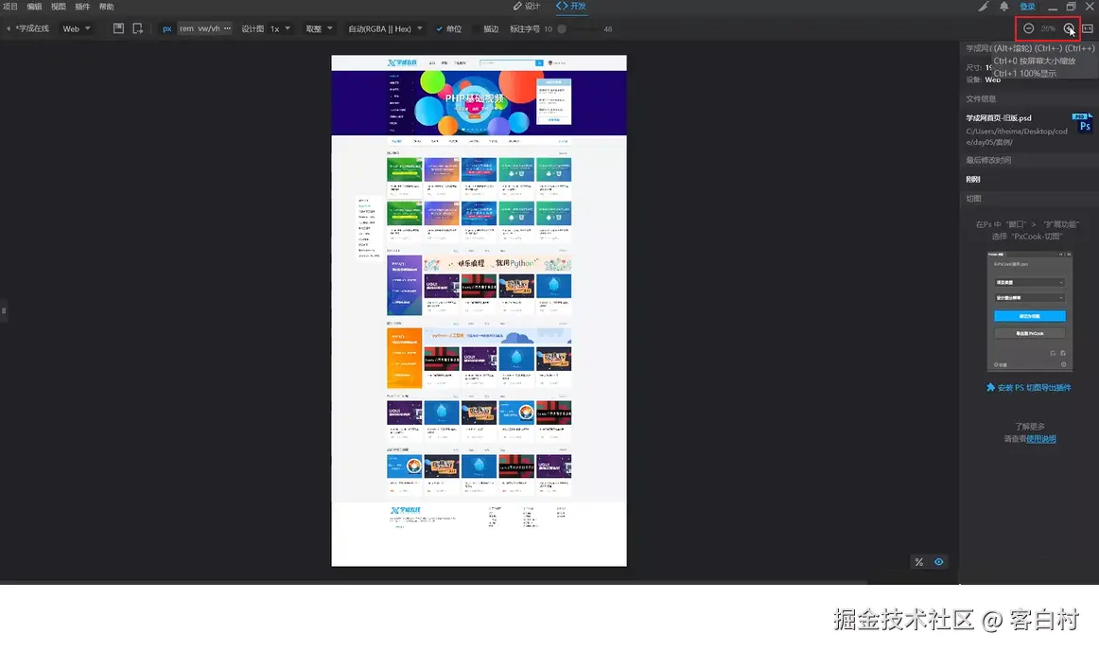1099x652 pixels.
Task: Open the 取整 rounding dropdown
Action: [319, 28]
